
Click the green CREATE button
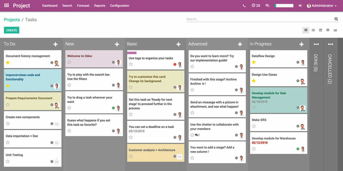coord(11,30)
